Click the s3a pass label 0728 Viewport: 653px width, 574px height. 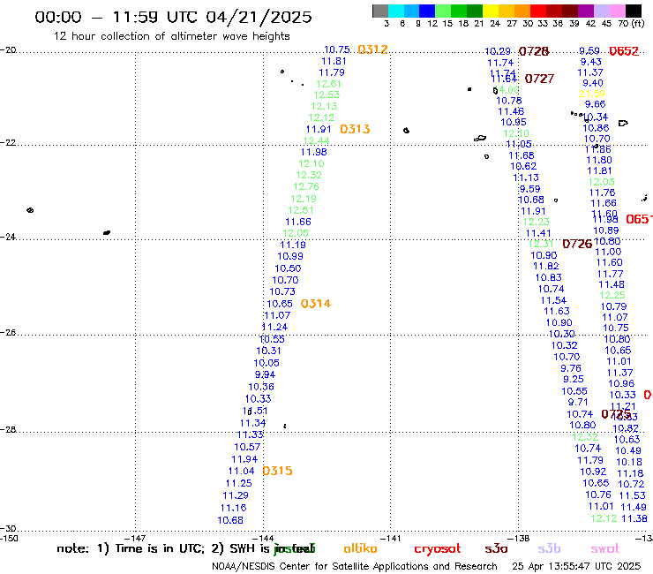534,51
